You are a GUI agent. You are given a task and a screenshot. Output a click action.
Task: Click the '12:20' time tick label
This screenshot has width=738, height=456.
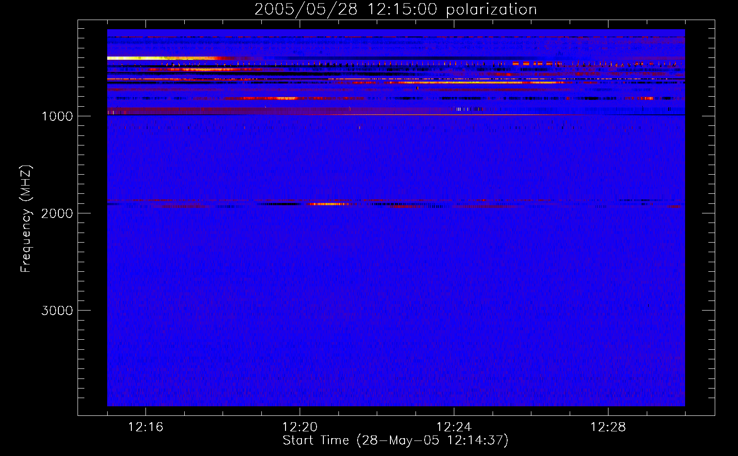300,427
